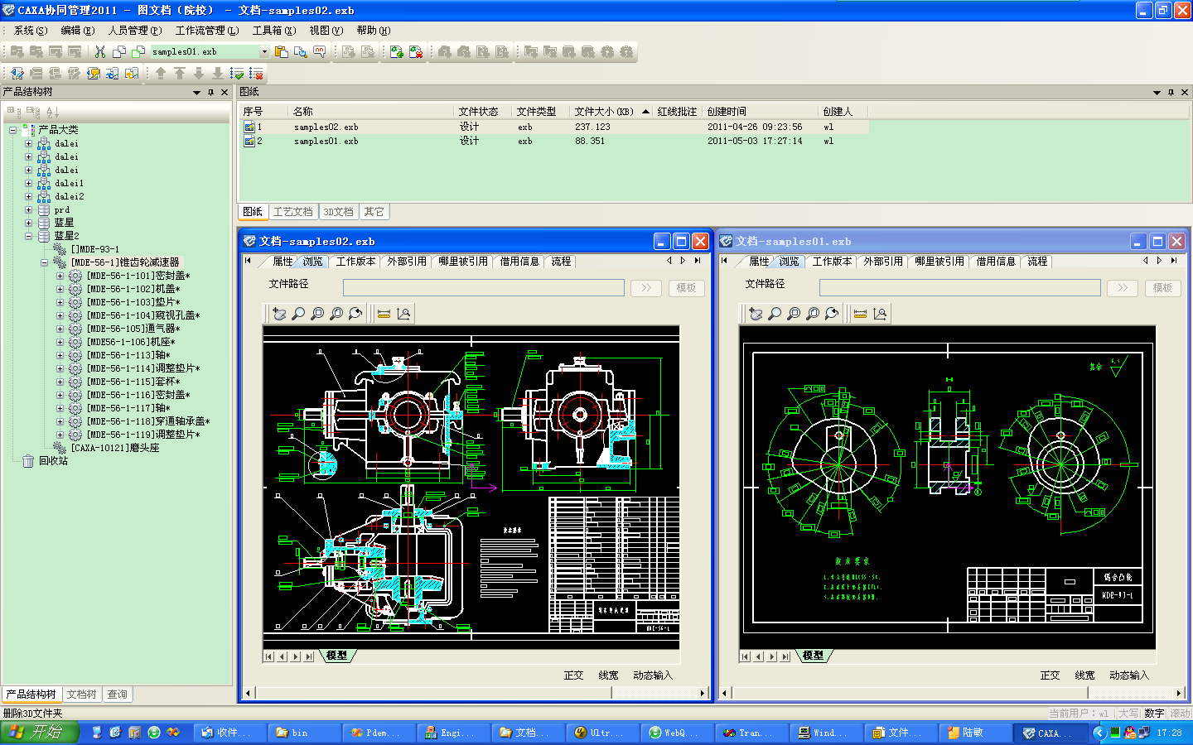The width and height of the screenshot is (1193, 745).
Task: Open the 工作流管理(L) menu
Action: (207, 30)
